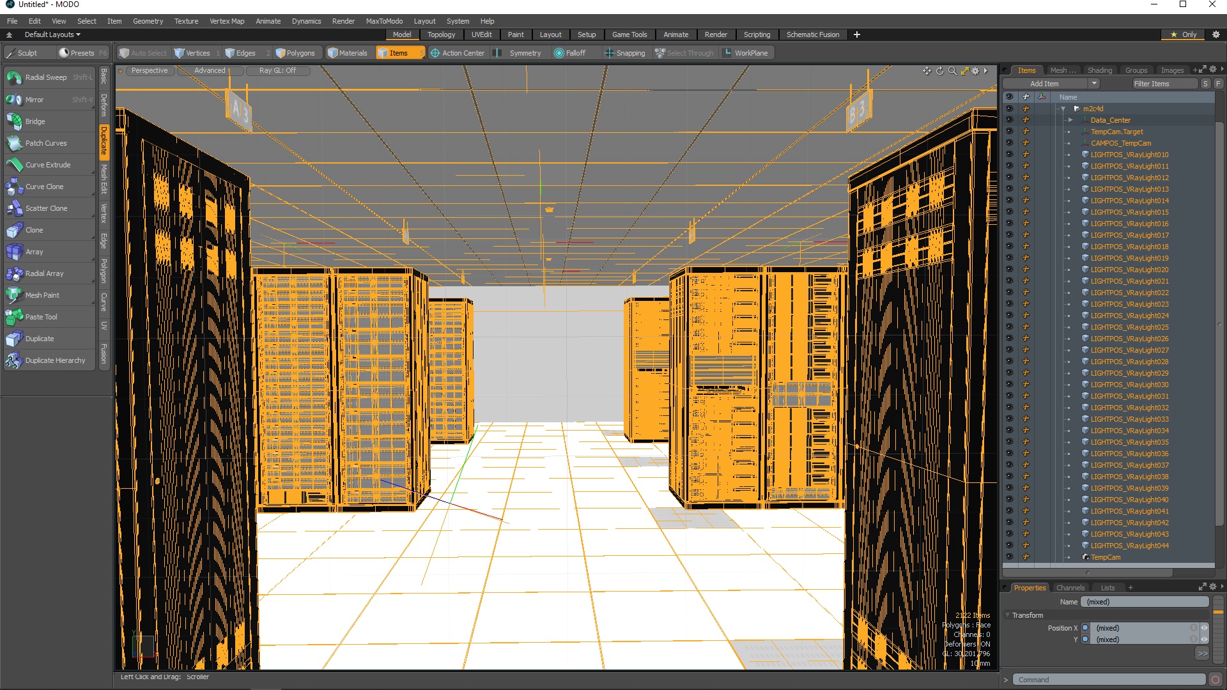1227x690 pixels.
Task: Select the Mirror tool in toolbar
Action: pyautogui.click(x=35, y=100)
